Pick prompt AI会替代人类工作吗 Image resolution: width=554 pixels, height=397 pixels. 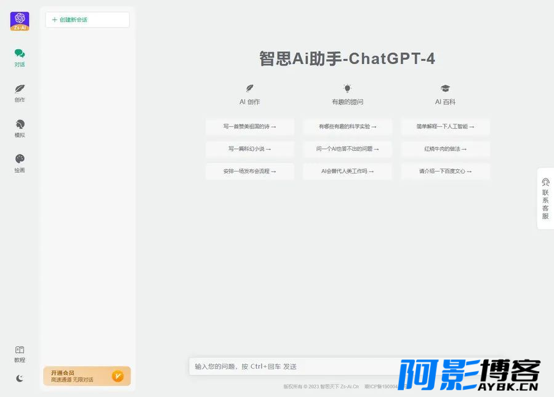coord(347,171)
